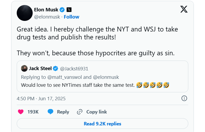Click the Copy link chain icon

coord(80,112)
